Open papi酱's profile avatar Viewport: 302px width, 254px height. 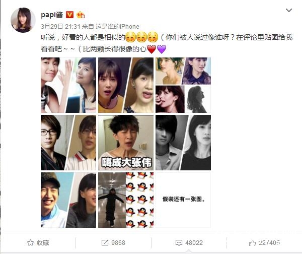[23, 20]
